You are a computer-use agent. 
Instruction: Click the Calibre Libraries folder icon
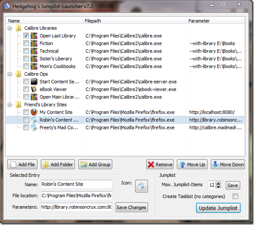19,28
